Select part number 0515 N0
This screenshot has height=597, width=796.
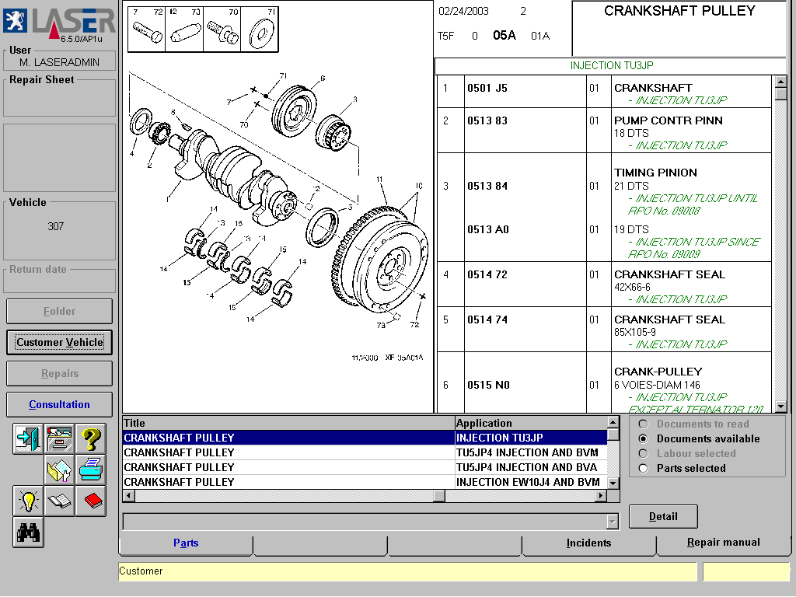click(488, 386)
